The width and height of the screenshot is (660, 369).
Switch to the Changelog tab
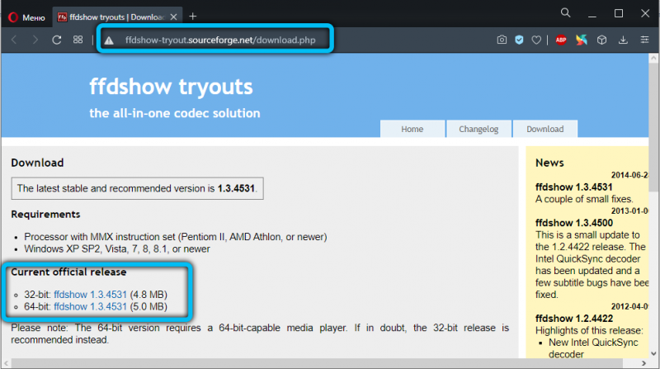pos(478,129)
